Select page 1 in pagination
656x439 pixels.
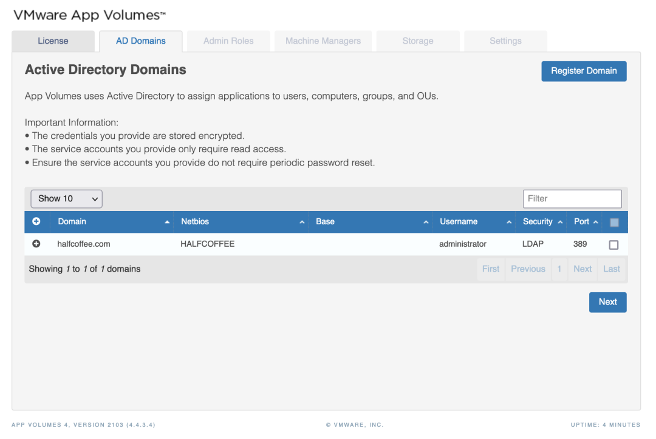pyautogui.click(x=559, y=269)
